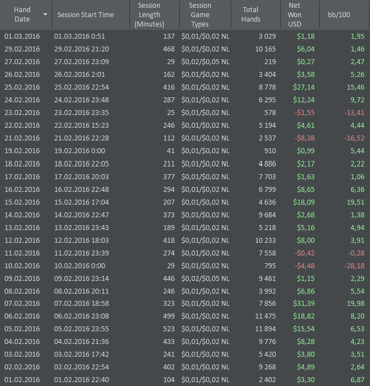Click the 19,98 bb/100 value
The width and height of the screenshot is (370, 386).
354,303
